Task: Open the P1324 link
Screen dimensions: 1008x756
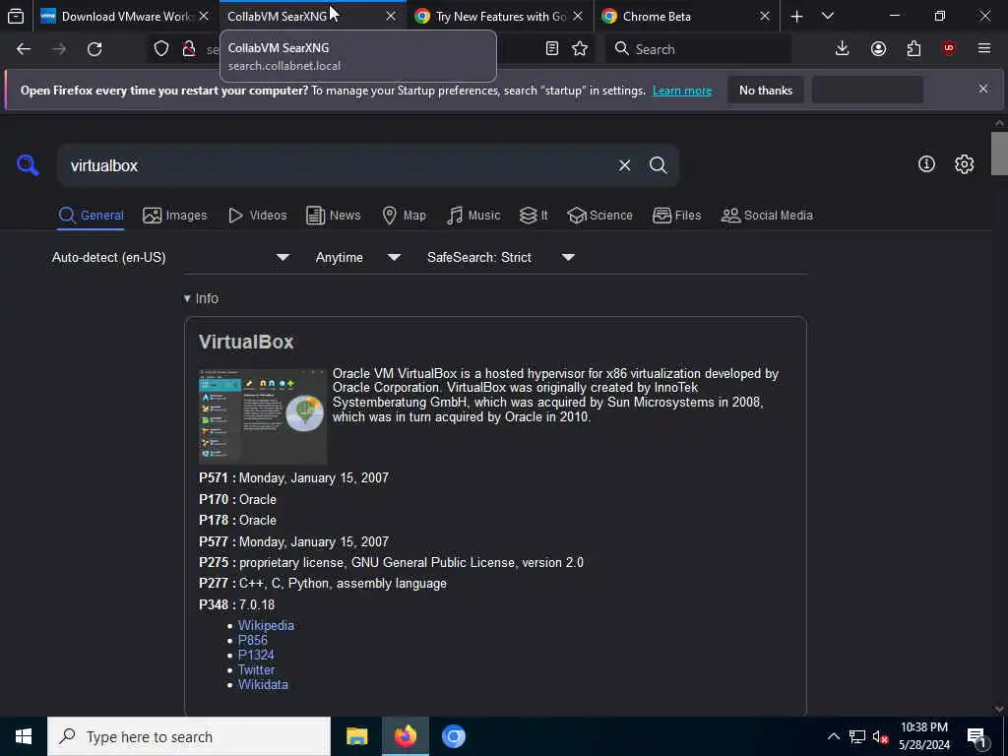Action: coord(256,655)
